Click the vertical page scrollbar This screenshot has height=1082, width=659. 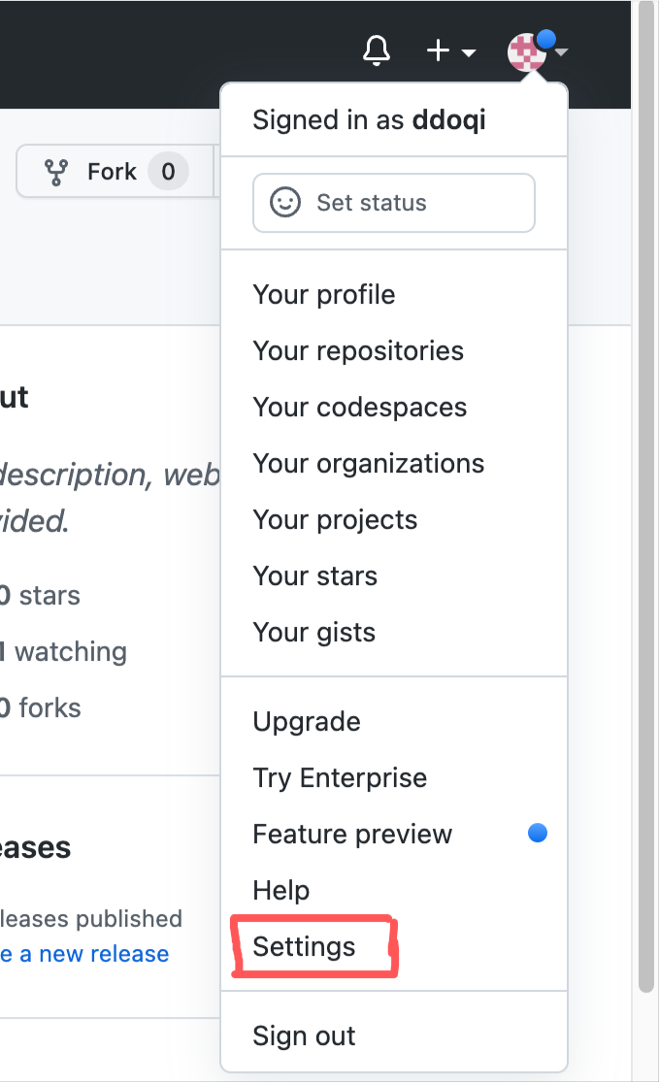tap(647, 485)
